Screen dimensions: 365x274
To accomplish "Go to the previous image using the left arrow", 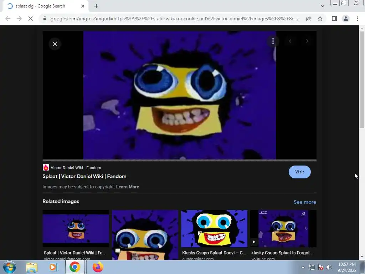I will click(290, 41).
